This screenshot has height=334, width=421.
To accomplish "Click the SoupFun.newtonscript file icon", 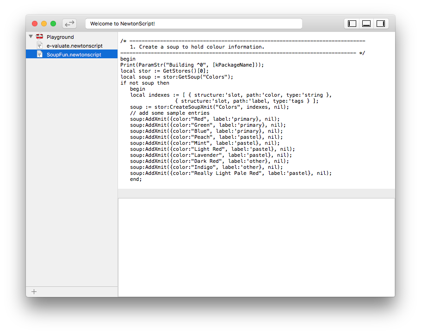I will click(39, 54).
